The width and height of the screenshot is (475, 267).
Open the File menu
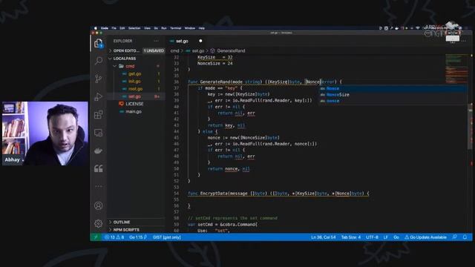click(114, 28)
